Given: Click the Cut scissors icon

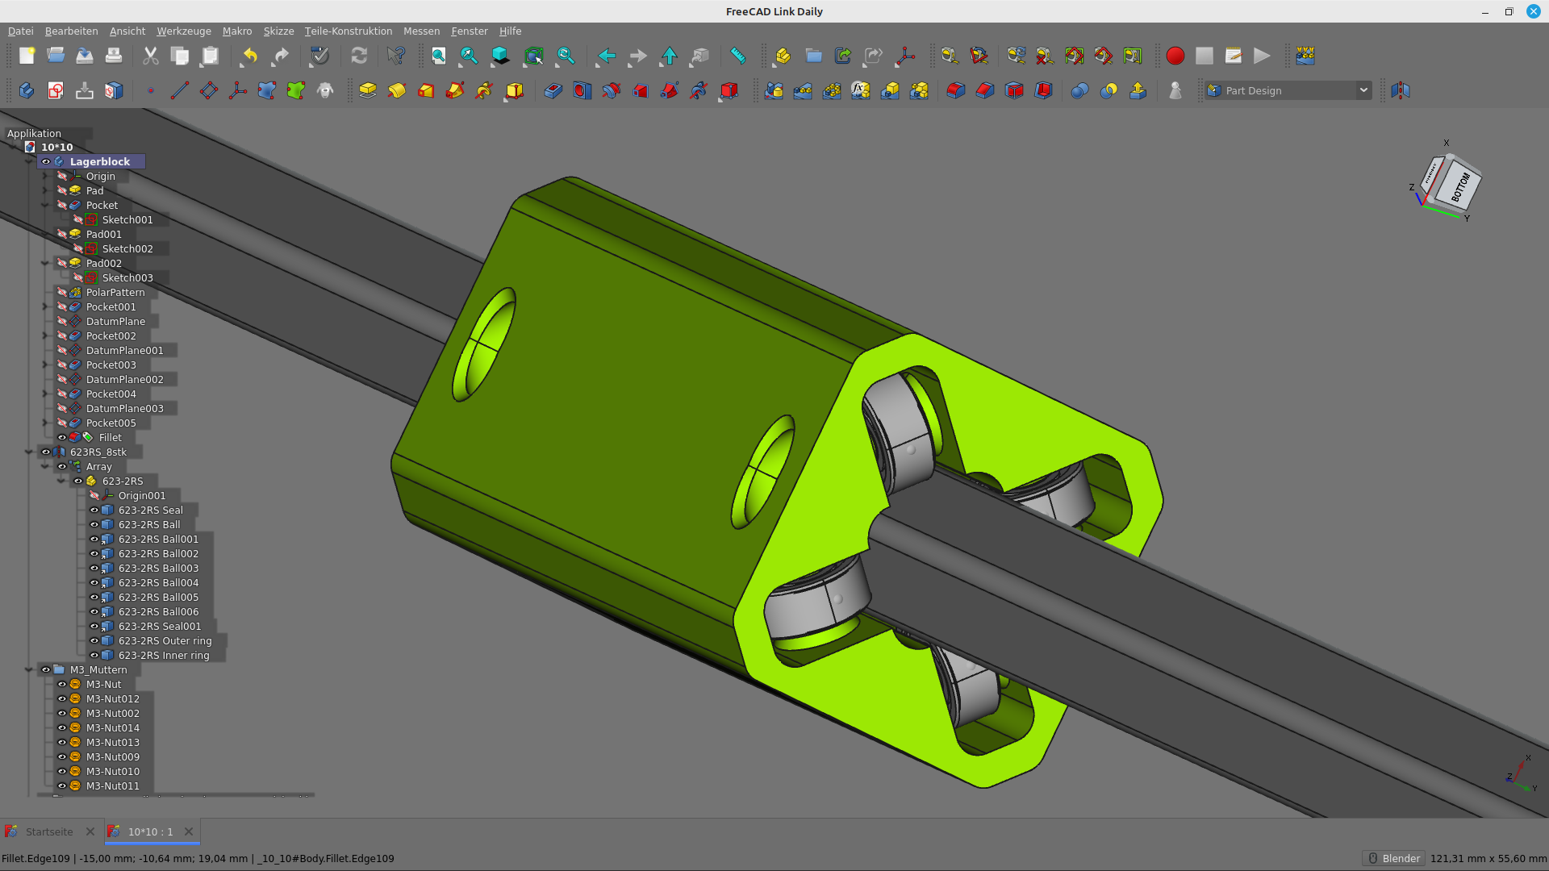Looking at the screenshot, I should coord(150,56).
